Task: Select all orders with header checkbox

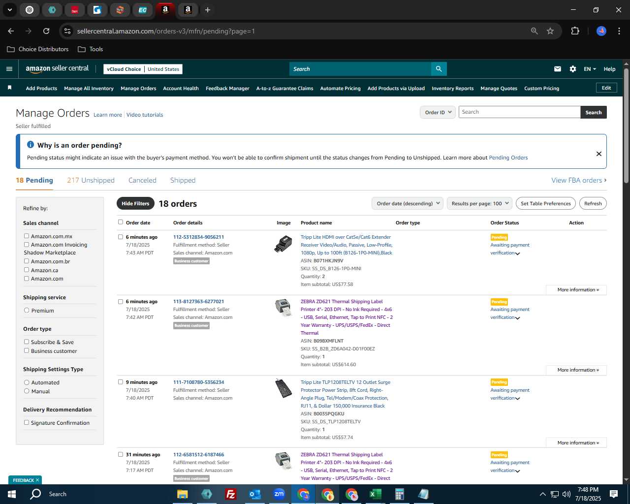Action: pyautogui.click(x=121, y=222)
